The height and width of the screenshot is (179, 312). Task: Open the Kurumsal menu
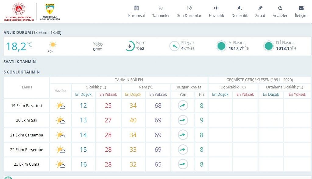[136, 16]
